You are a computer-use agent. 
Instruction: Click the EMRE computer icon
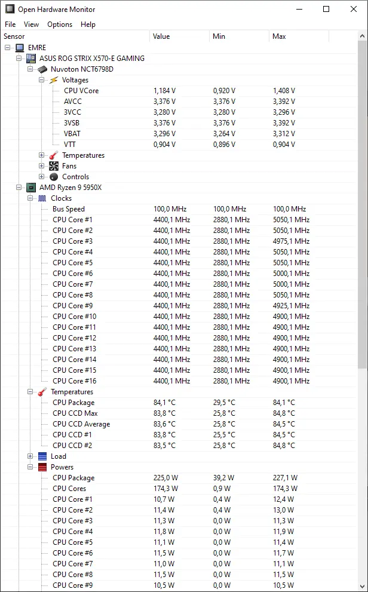[20, 48]
